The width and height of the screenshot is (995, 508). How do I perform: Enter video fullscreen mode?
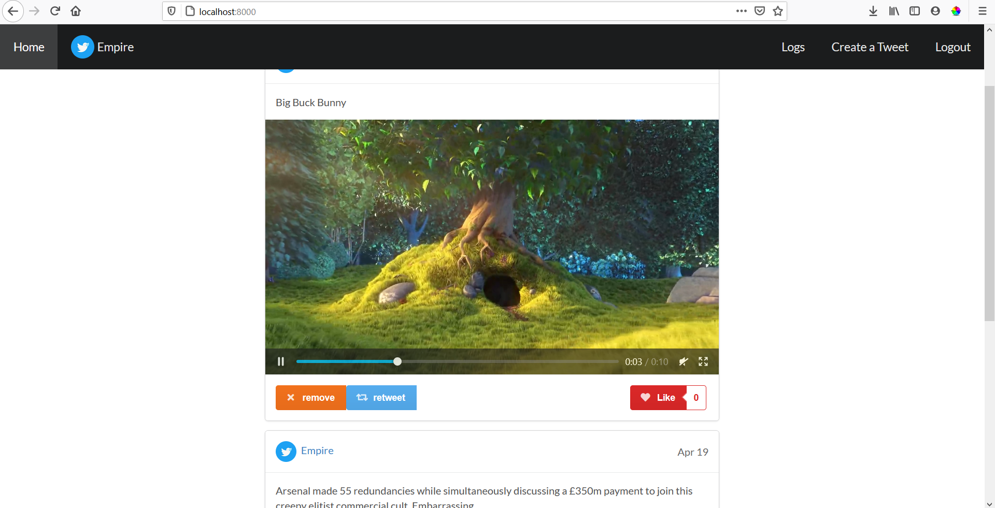[x=703, y=361]
